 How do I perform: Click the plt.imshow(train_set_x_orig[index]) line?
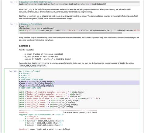[x=37, y=28]
